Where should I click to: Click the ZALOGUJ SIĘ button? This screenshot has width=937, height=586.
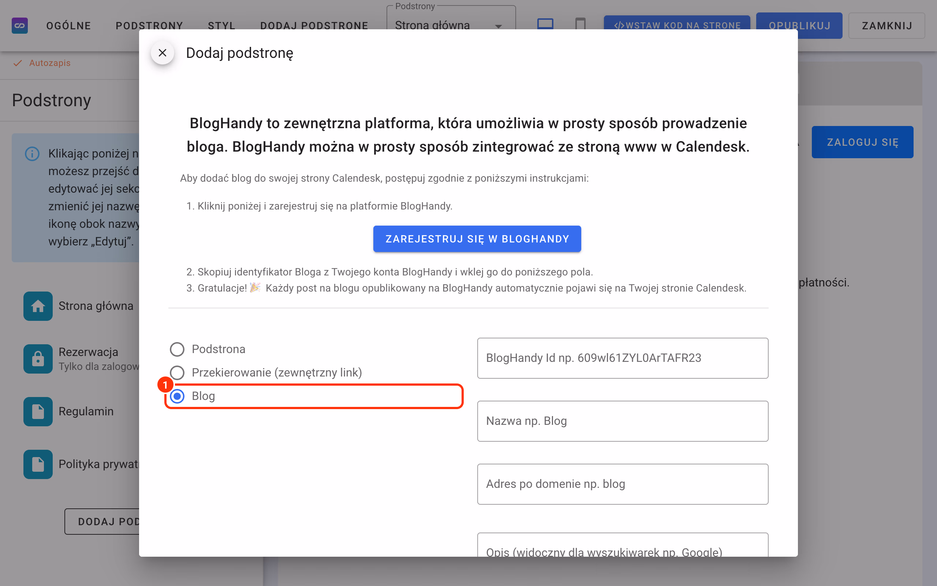pyautogui.click(x=862, y=142)
